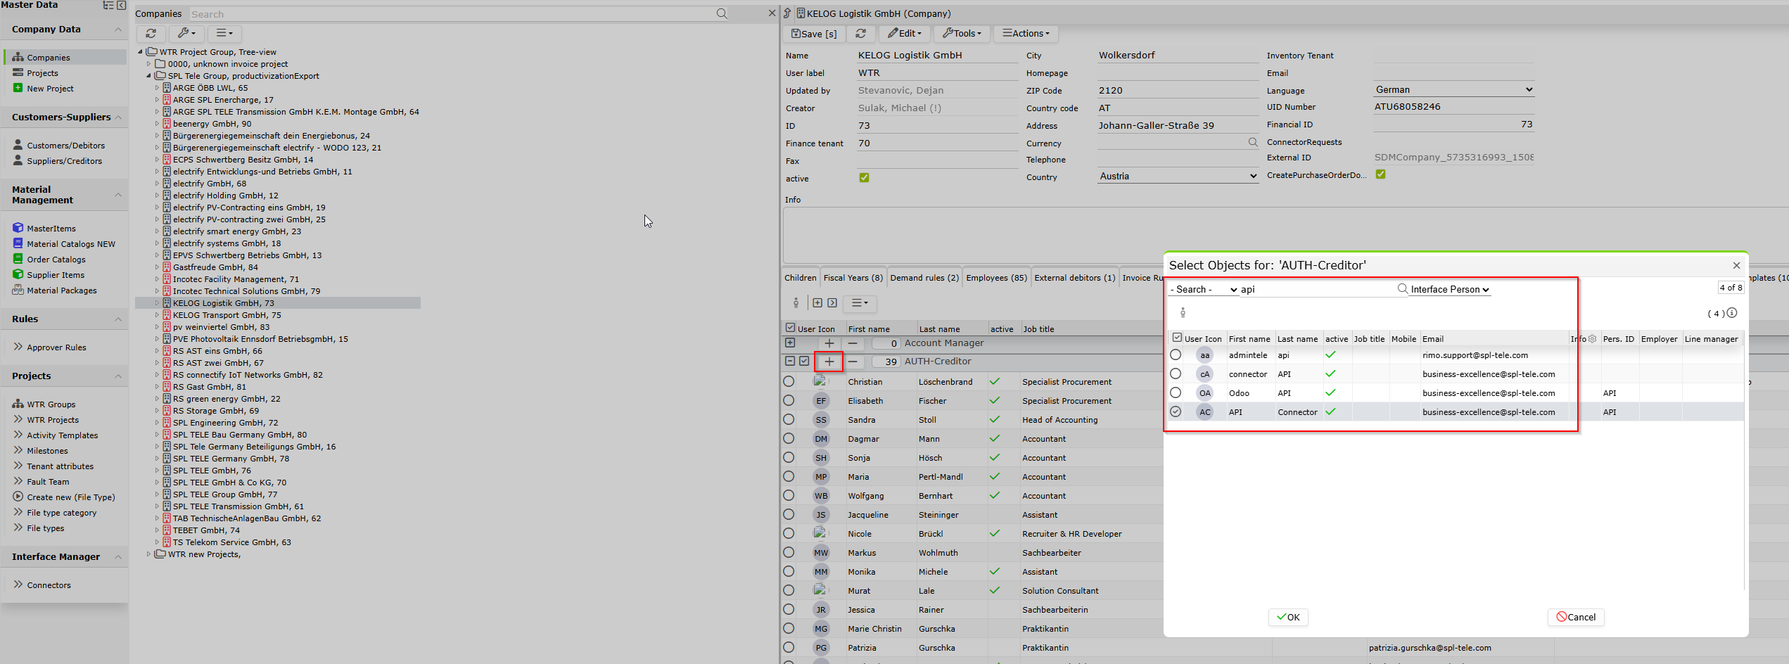Image resolution: width=1789 pixels, height=664 pixels.
Task: Click minus button in Account Manager row
Action: pyautogui.click(x=853, y=343)
